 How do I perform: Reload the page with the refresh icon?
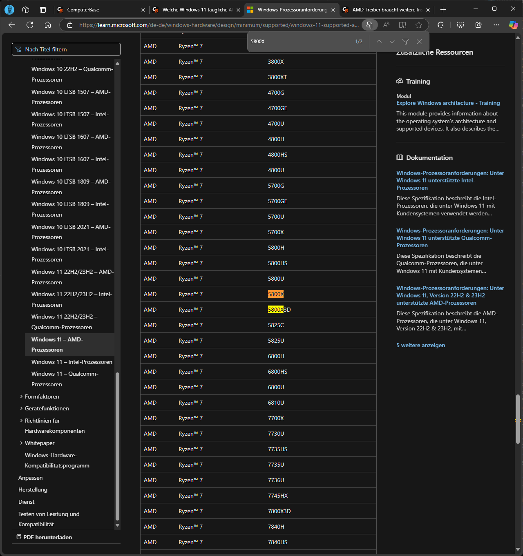tap(30, 25)
